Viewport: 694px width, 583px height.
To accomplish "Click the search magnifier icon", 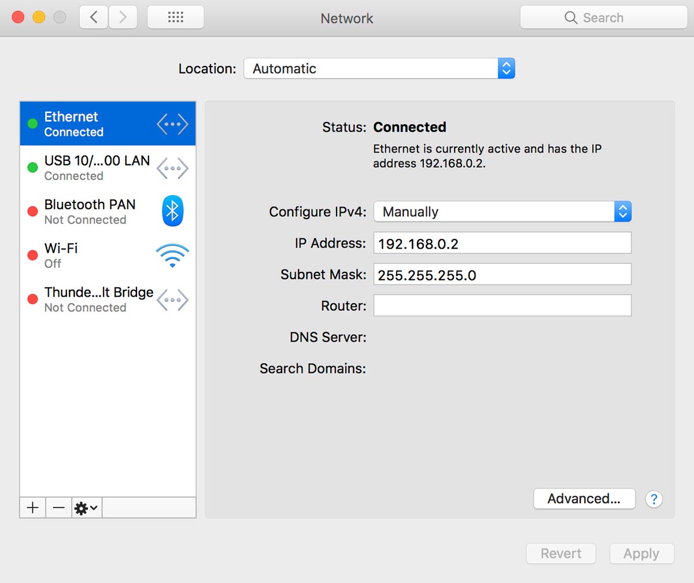I will [x=571, y=17].
